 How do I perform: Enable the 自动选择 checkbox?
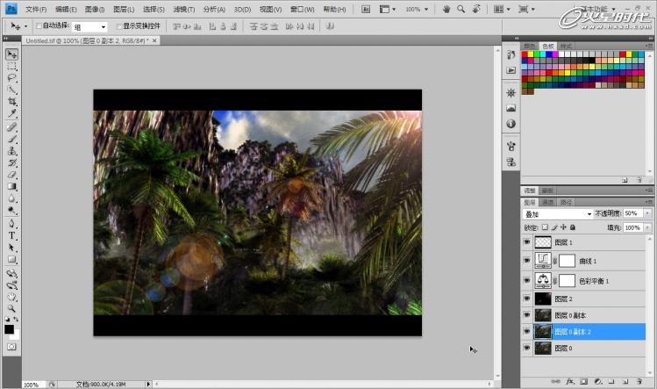(39, 26)
